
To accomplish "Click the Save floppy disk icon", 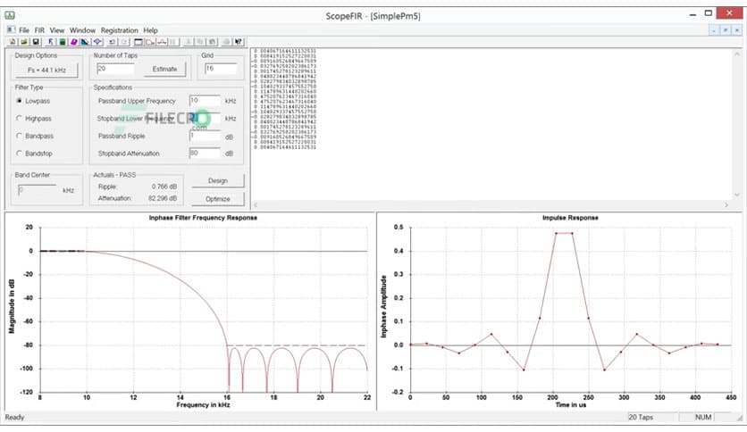I will click(x=36, y=41).
